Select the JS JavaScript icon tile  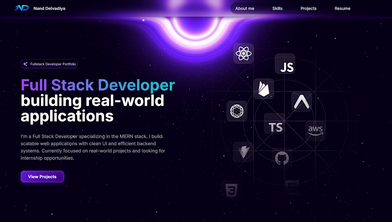point(285,64)
